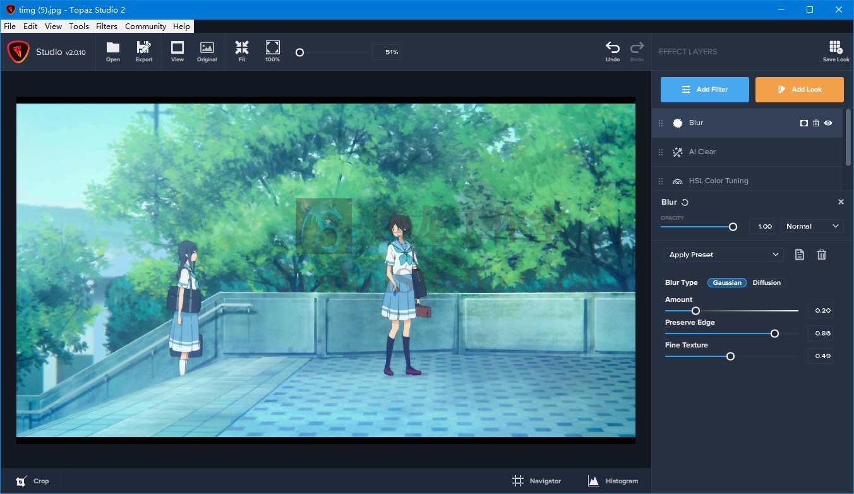Save Look via the grid icon

click(836, 51)
